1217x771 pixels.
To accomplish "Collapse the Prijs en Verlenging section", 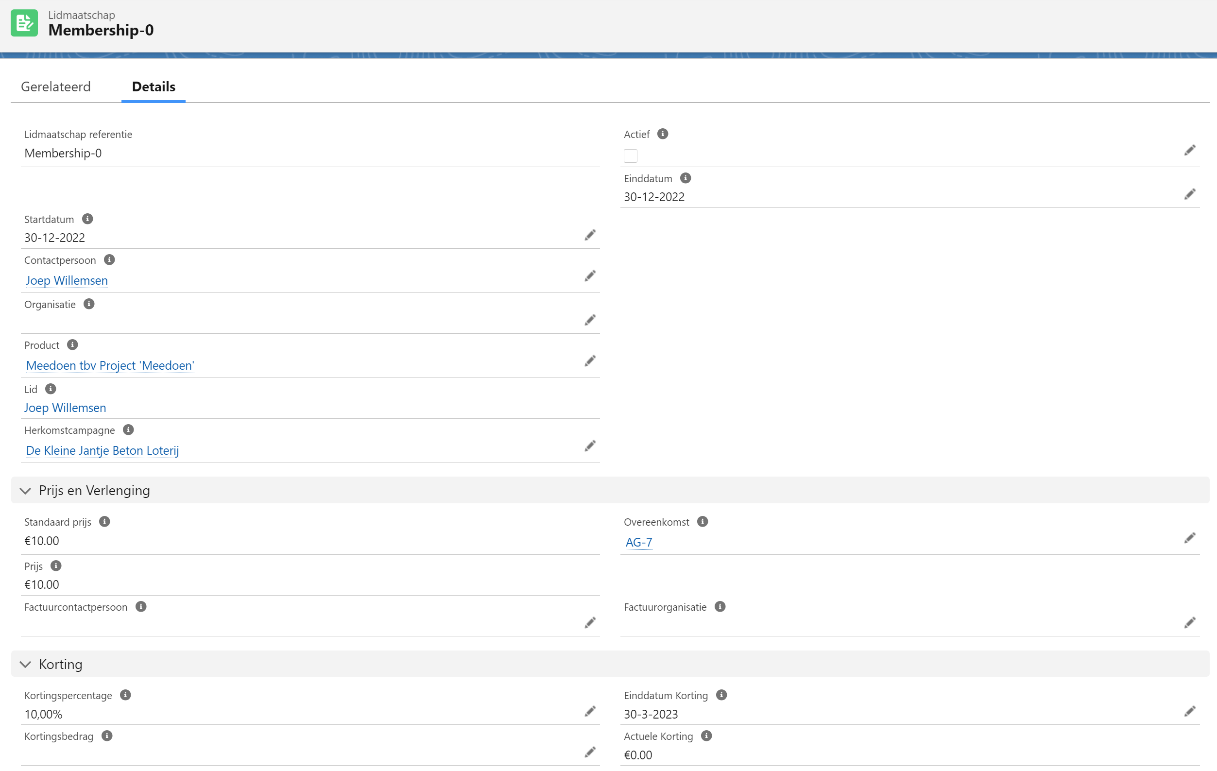I will point(25,491).
